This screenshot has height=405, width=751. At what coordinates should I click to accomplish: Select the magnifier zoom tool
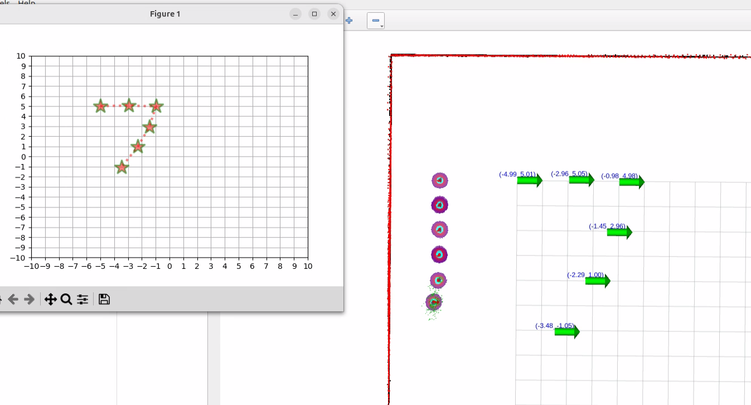tap(66, 300)
